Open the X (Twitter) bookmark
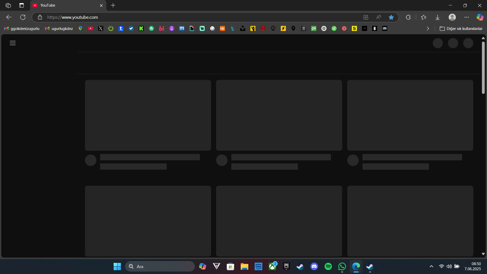487x274 pixels. tap(101, 29)
